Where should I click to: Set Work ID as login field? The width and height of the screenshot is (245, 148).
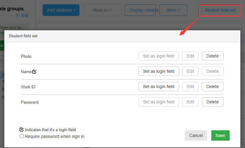[159, 87]
